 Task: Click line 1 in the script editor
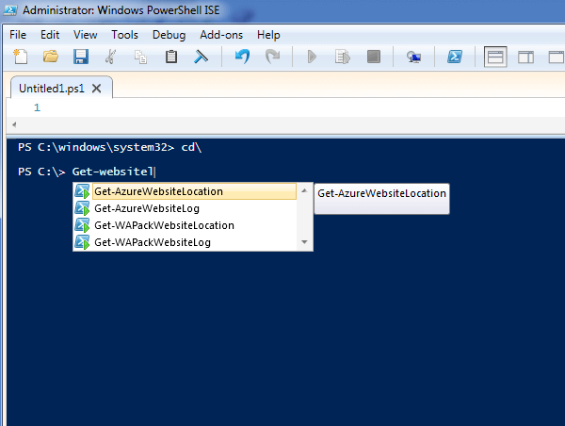click(x=37, y=107)
